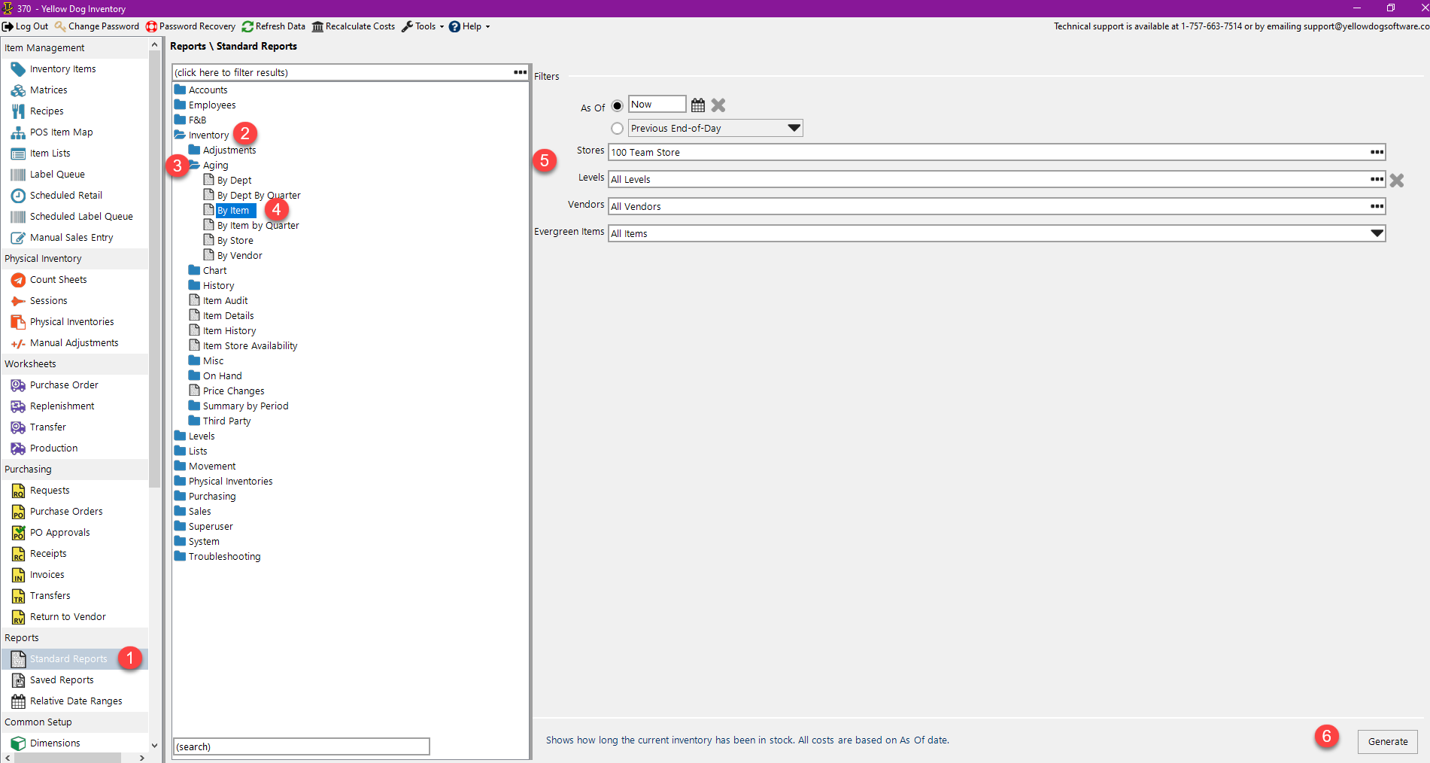Viewport: 1430px width, 763px height.
Task: Open the As Of calendar date picker
Action: [698, 105]
